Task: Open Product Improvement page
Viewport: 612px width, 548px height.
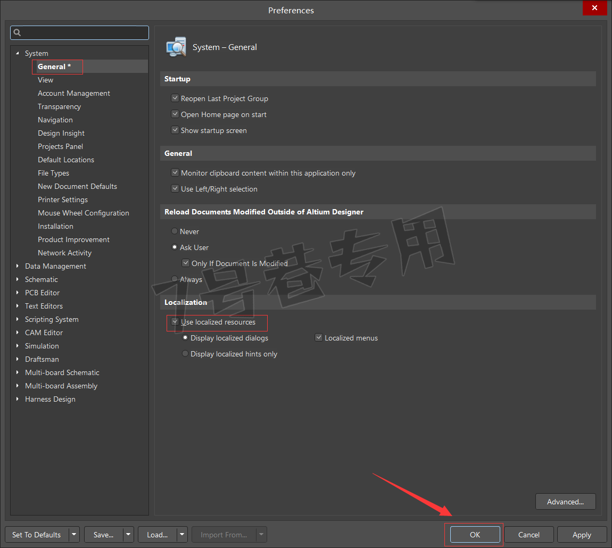Action: pyautogui.click(x=74, y=239)
